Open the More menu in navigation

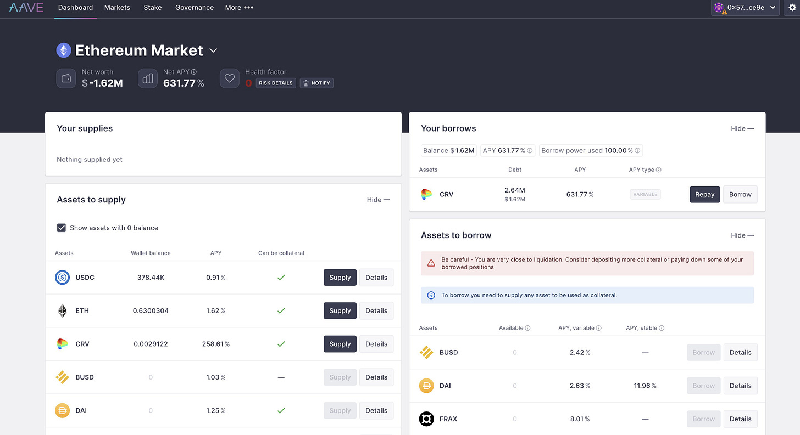tap(239, 8)
